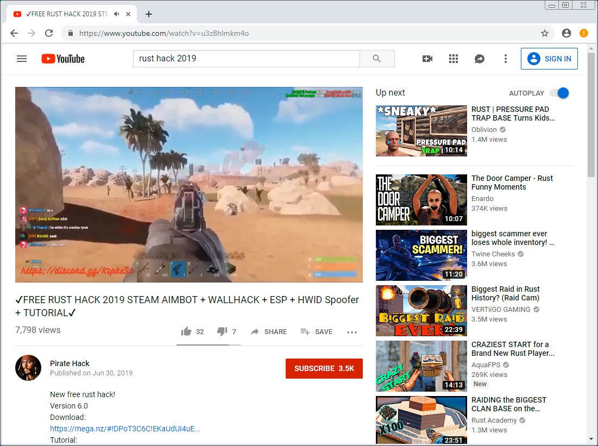Go back with browser back arrow
The width and height of the screenshot is (598, 446).
(x=14, y=33)
